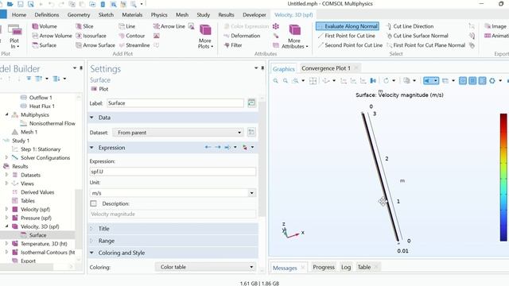
Task: Toggle the Description checkbox
Action: point(94,203)
